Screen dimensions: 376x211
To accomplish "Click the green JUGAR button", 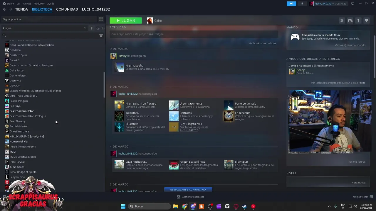I will point(126,21).
